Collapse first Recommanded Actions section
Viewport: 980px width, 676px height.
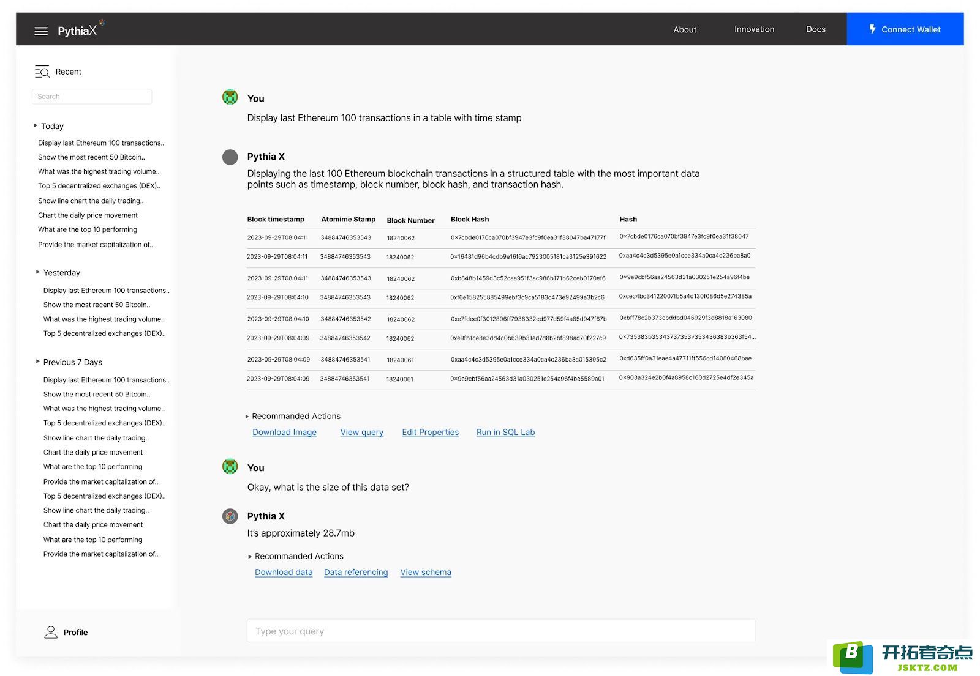point(247,416)
